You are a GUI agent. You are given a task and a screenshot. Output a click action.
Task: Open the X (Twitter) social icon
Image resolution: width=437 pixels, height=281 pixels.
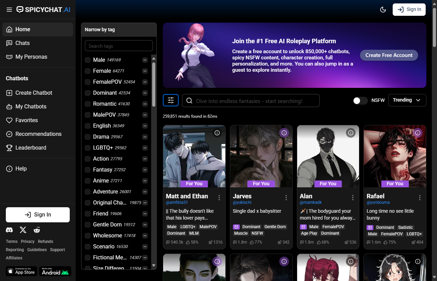23,230
